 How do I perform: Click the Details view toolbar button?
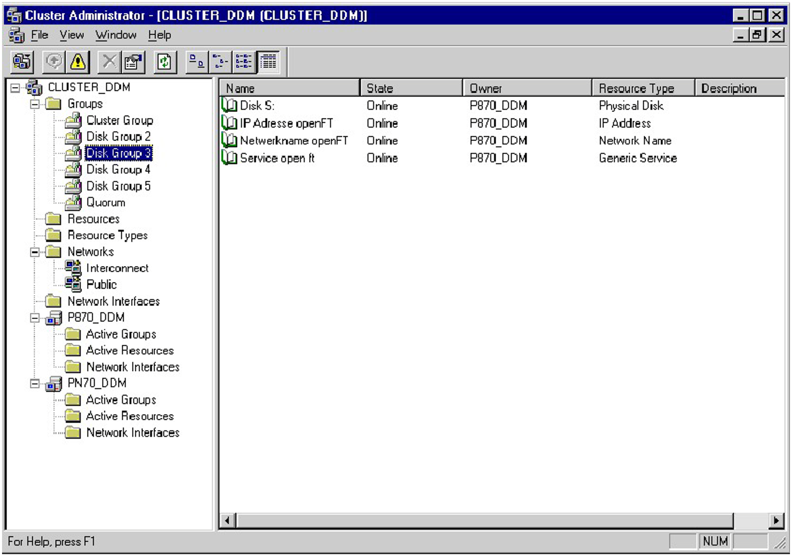click(x=268, y=62)
